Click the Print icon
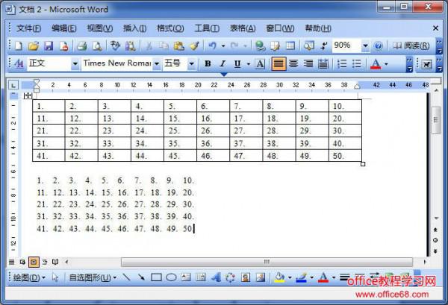 click(81, 45)
